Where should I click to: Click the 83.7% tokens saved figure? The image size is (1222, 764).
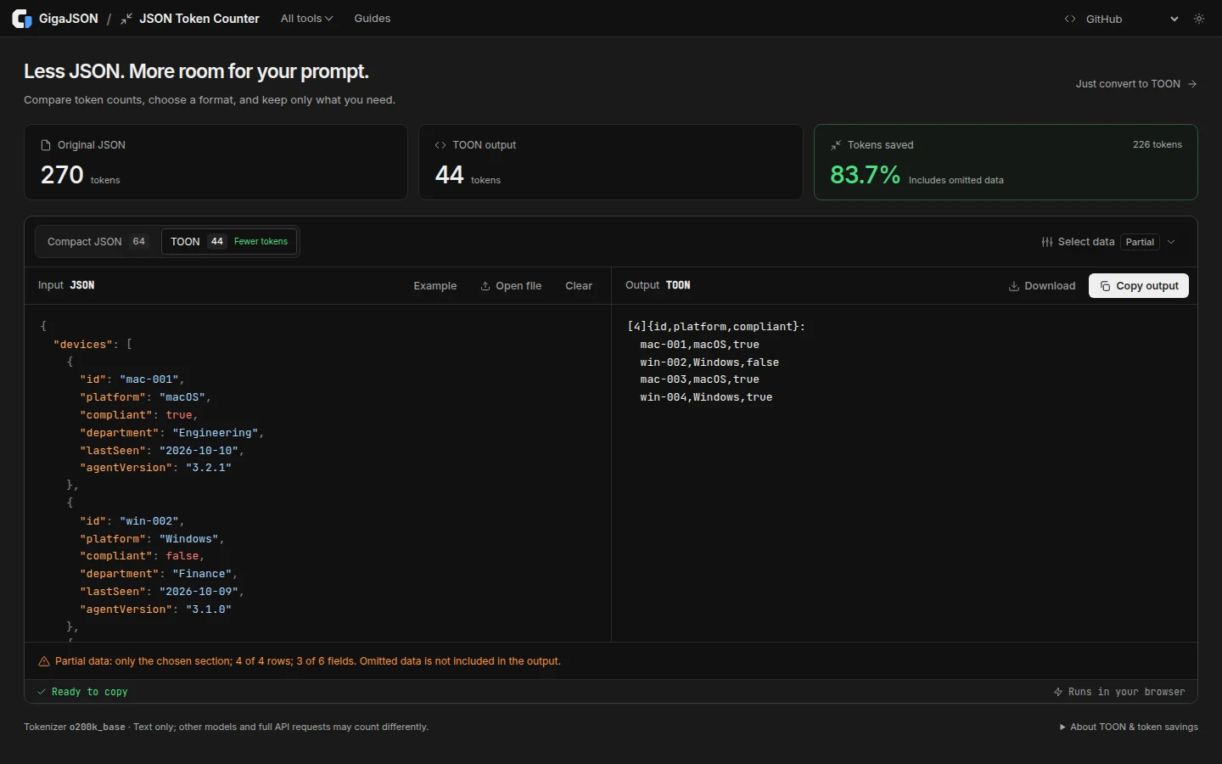(865, 175)
